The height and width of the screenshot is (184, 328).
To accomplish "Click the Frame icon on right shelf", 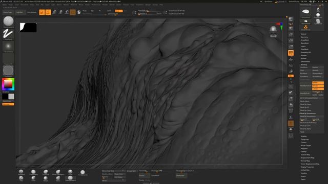I will click(x=291, y=86).
